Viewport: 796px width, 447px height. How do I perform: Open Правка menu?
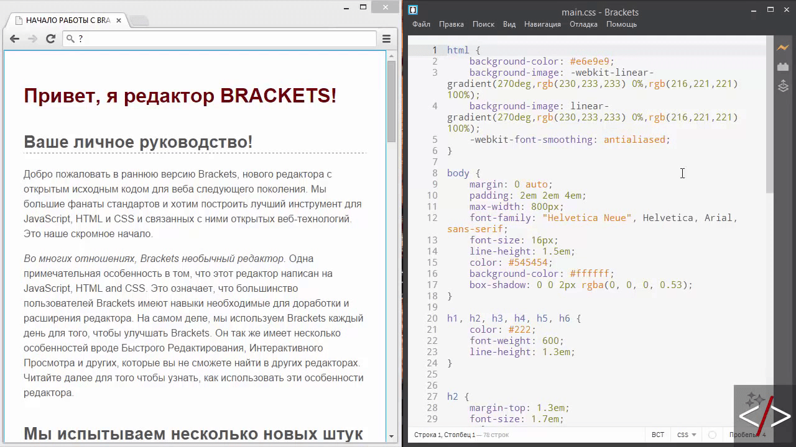[x=451, y=24]
